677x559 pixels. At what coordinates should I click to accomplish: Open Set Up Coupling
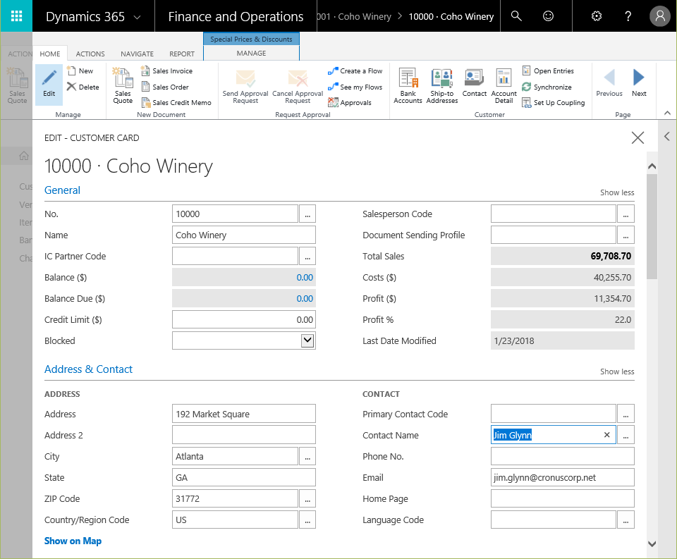pos(554,102)
